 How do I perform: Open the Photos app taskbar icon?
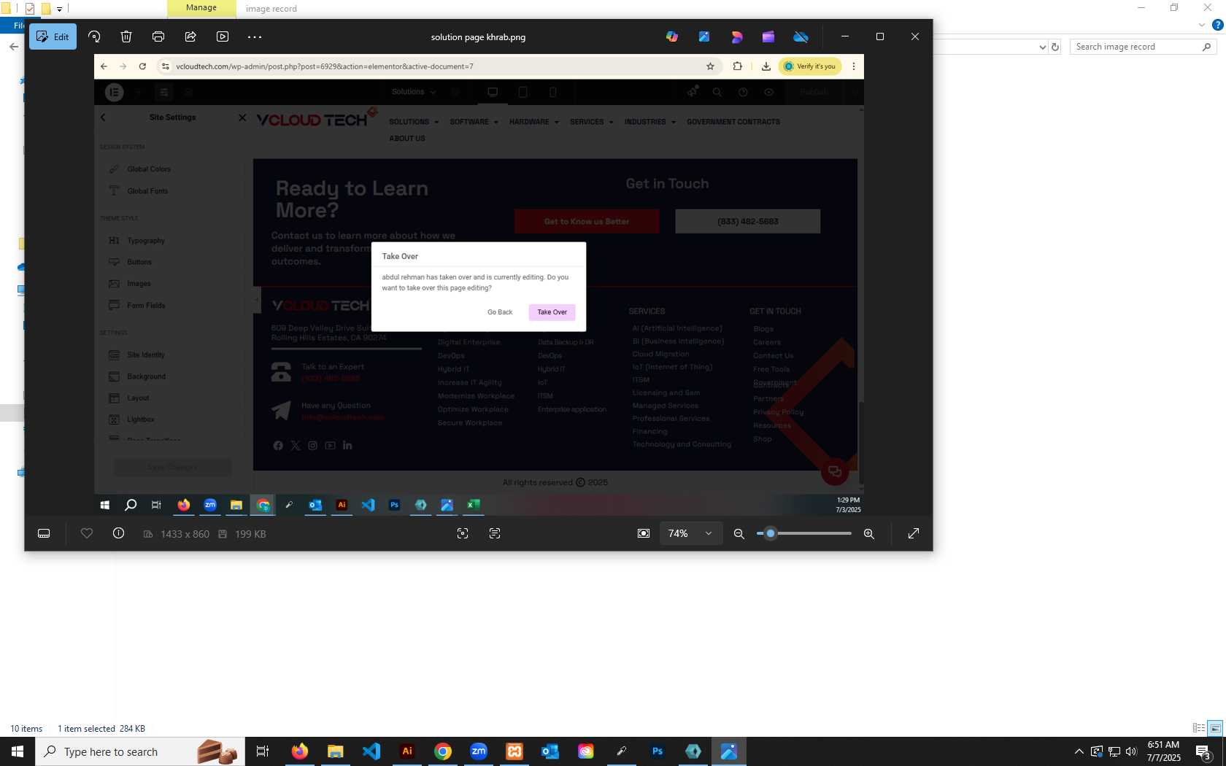729,751
